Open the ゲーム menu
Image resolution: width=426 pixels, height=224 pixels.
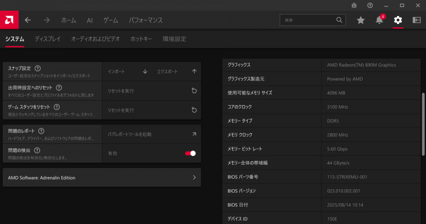pos(111,20)
